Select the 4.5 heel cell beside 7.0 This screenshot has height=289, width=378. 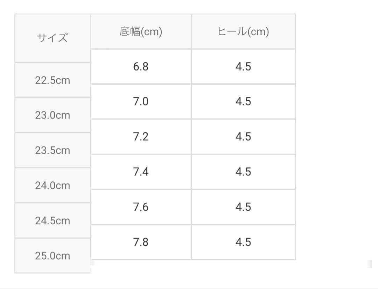[243, 101]
